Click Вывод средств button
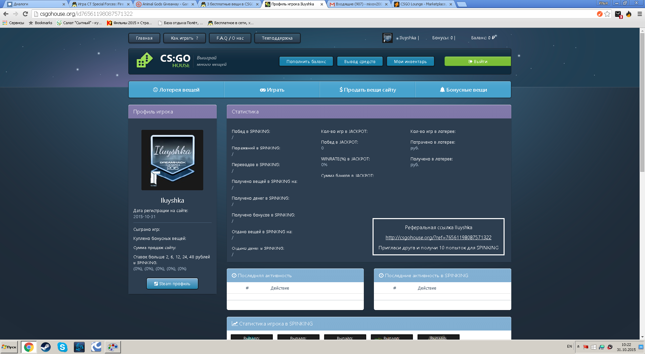Viewport: 645px width, 354px height. tap(360, 61)
